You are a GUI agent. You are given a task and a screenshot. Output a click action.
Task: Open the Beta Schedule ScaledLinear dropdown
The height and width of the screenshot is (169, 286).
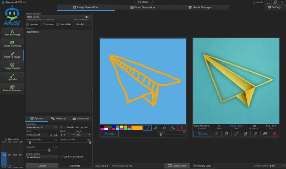(x=41, y=157)
